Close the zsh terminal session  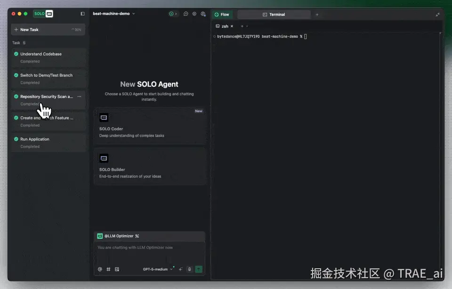pos(232,26)
